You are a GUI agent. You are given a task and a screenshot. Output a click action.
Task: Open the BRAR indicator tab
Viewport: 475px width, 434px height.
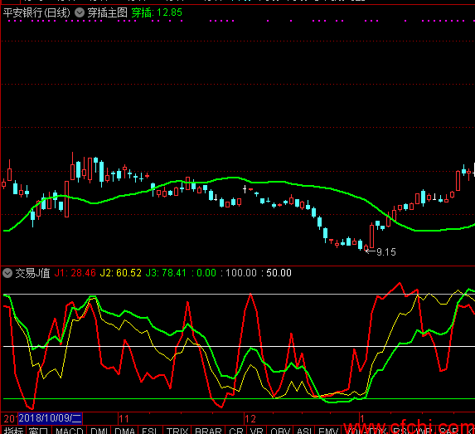pos(208,431)
